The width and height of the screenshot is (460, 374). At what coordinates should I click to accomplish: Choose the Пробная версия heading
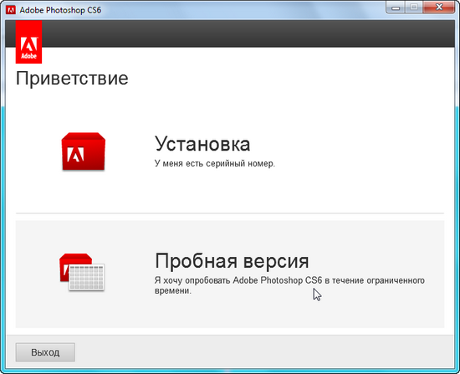(x=232, y=261)
